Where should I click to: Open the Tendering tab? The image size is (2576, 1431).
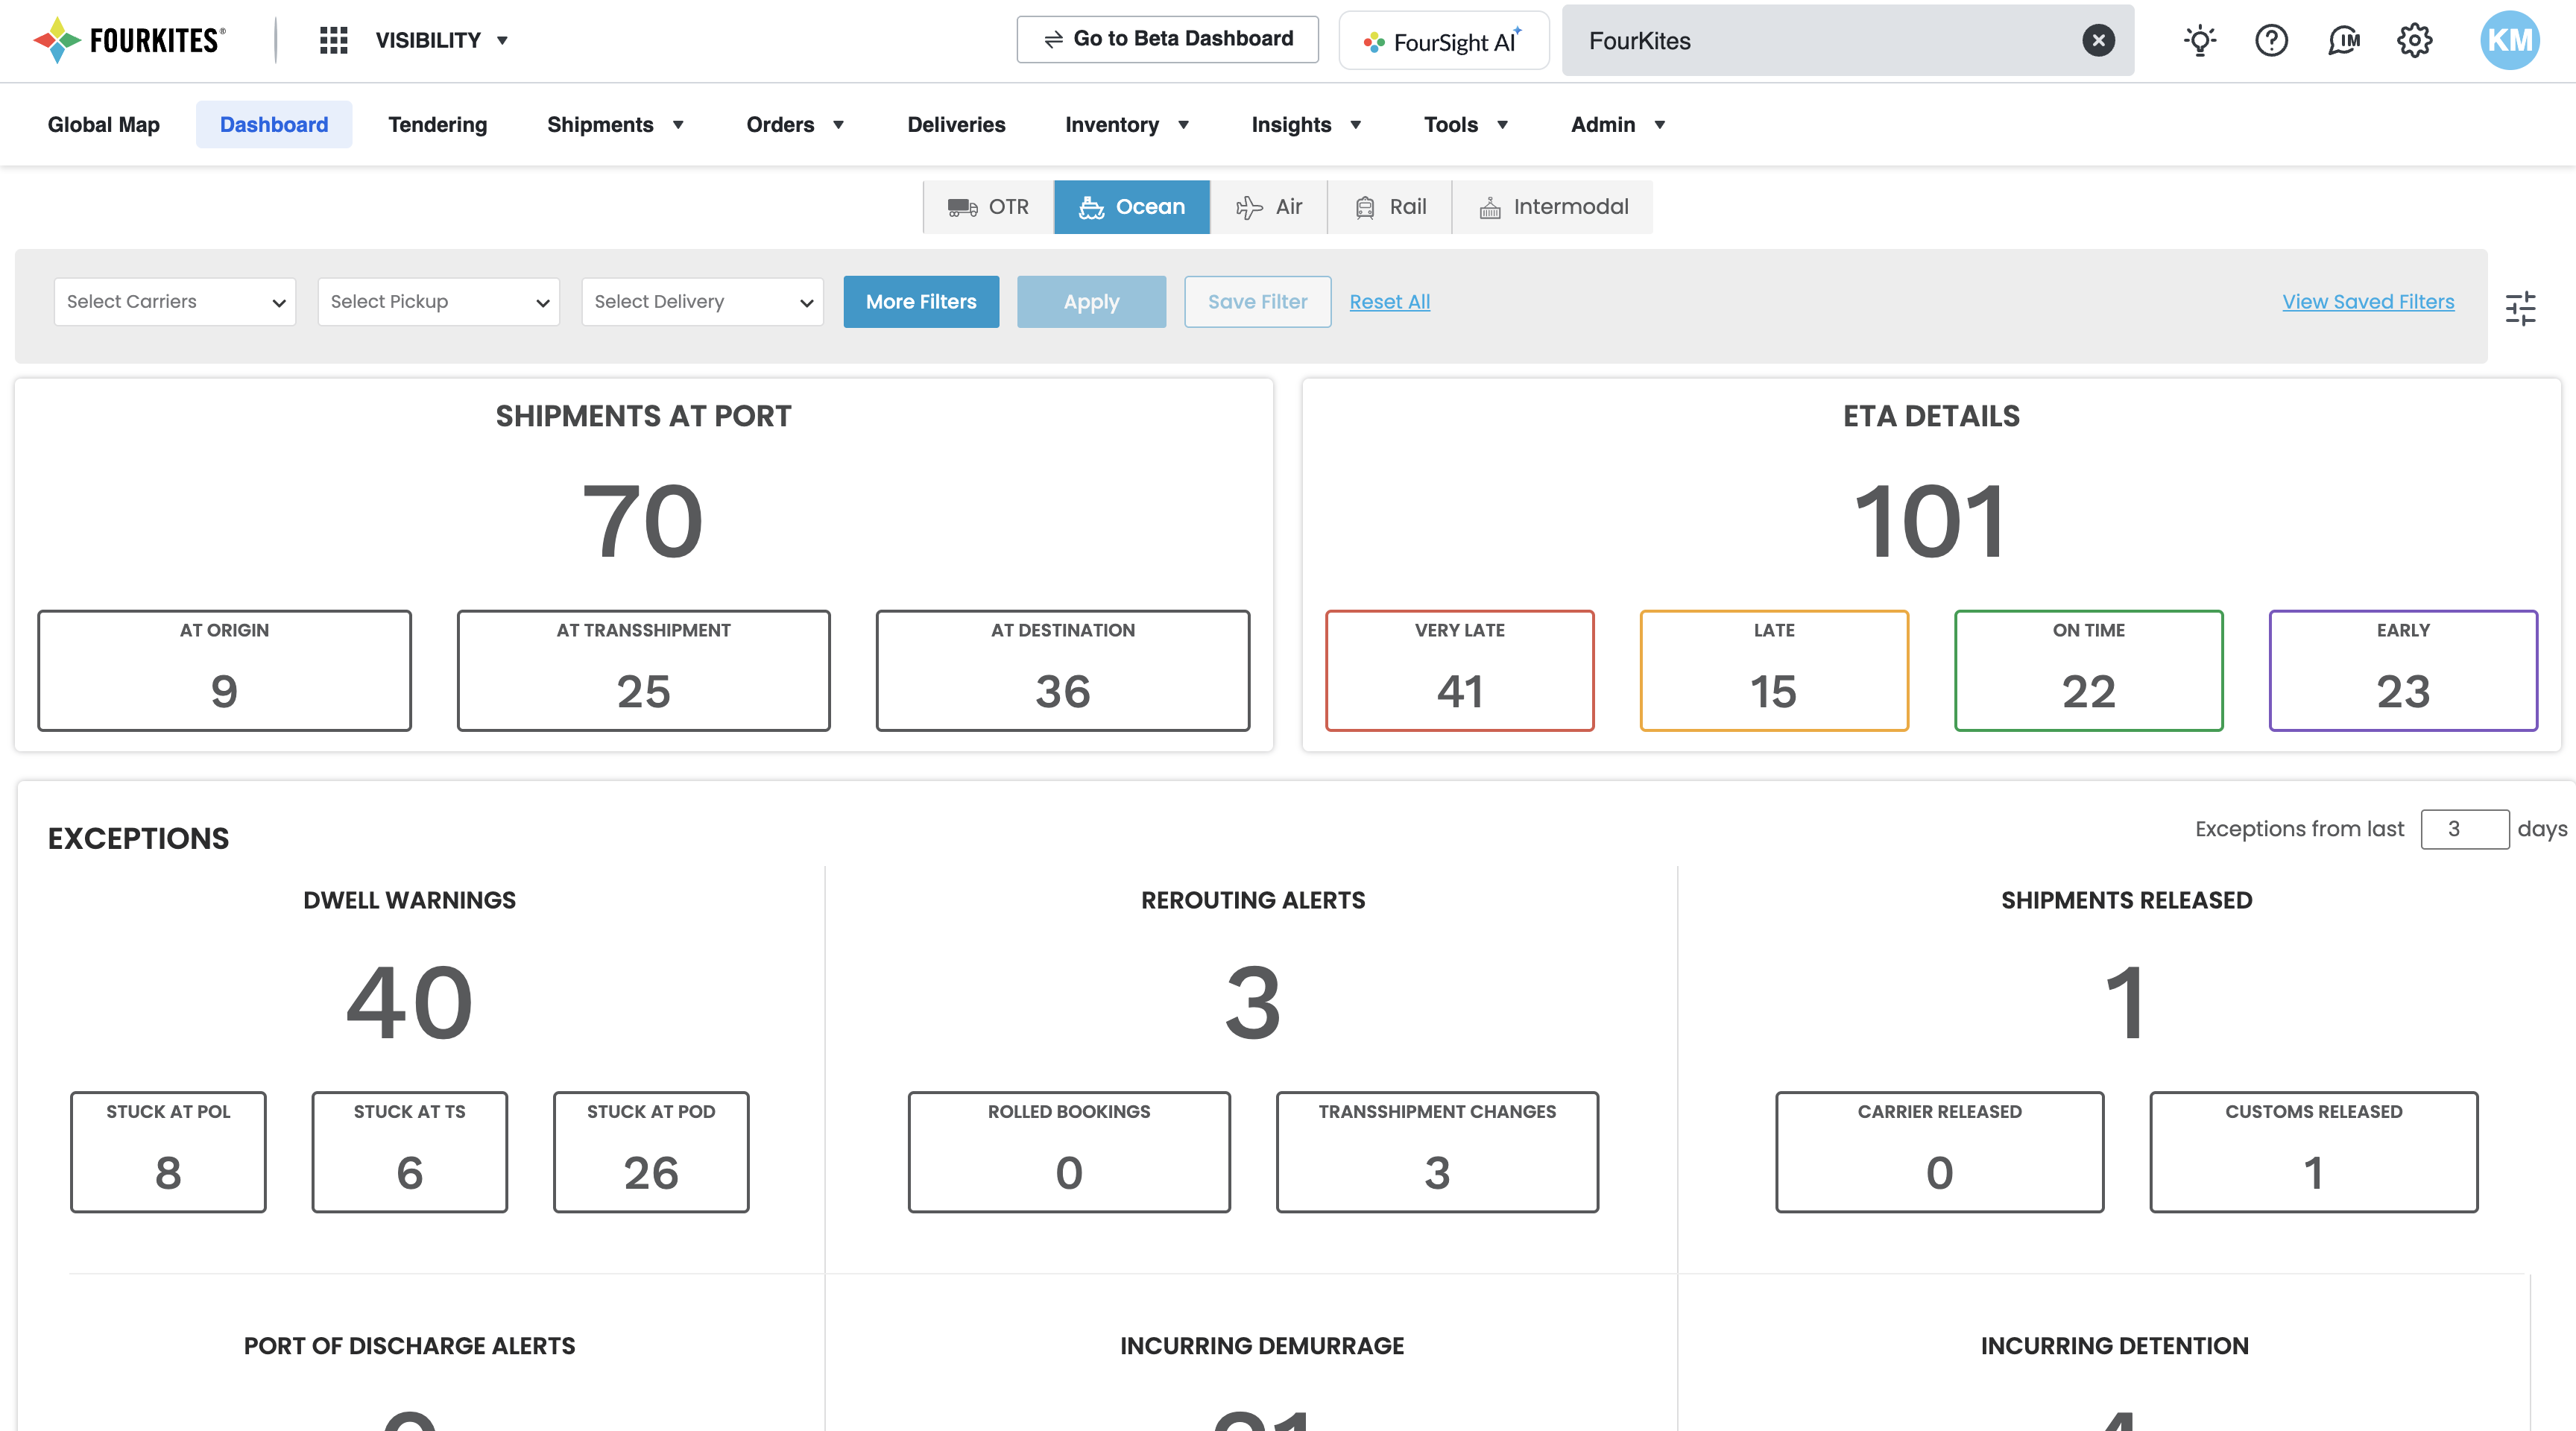[x=438, y=124]
